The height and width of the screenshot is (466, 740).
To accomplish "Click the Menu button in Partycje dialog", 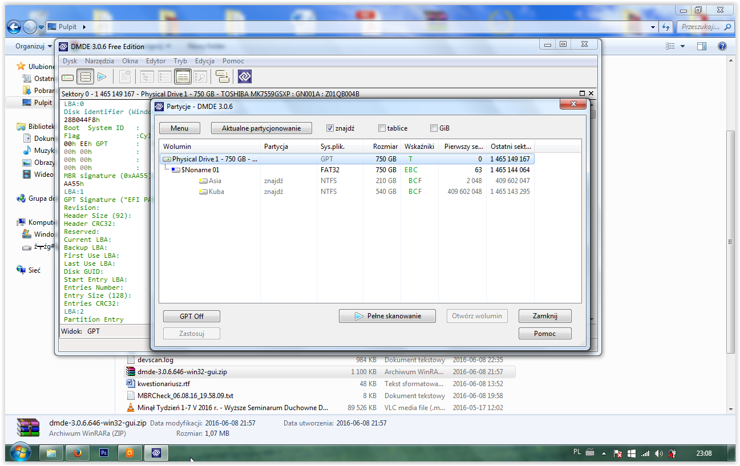I will point(180,128).
